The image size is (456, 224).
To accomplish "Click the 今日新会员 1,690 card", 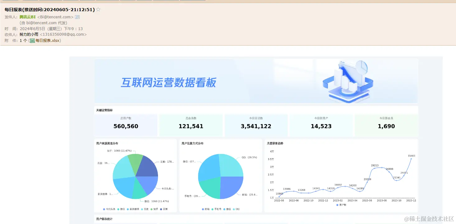I will [x=386, y=125].
